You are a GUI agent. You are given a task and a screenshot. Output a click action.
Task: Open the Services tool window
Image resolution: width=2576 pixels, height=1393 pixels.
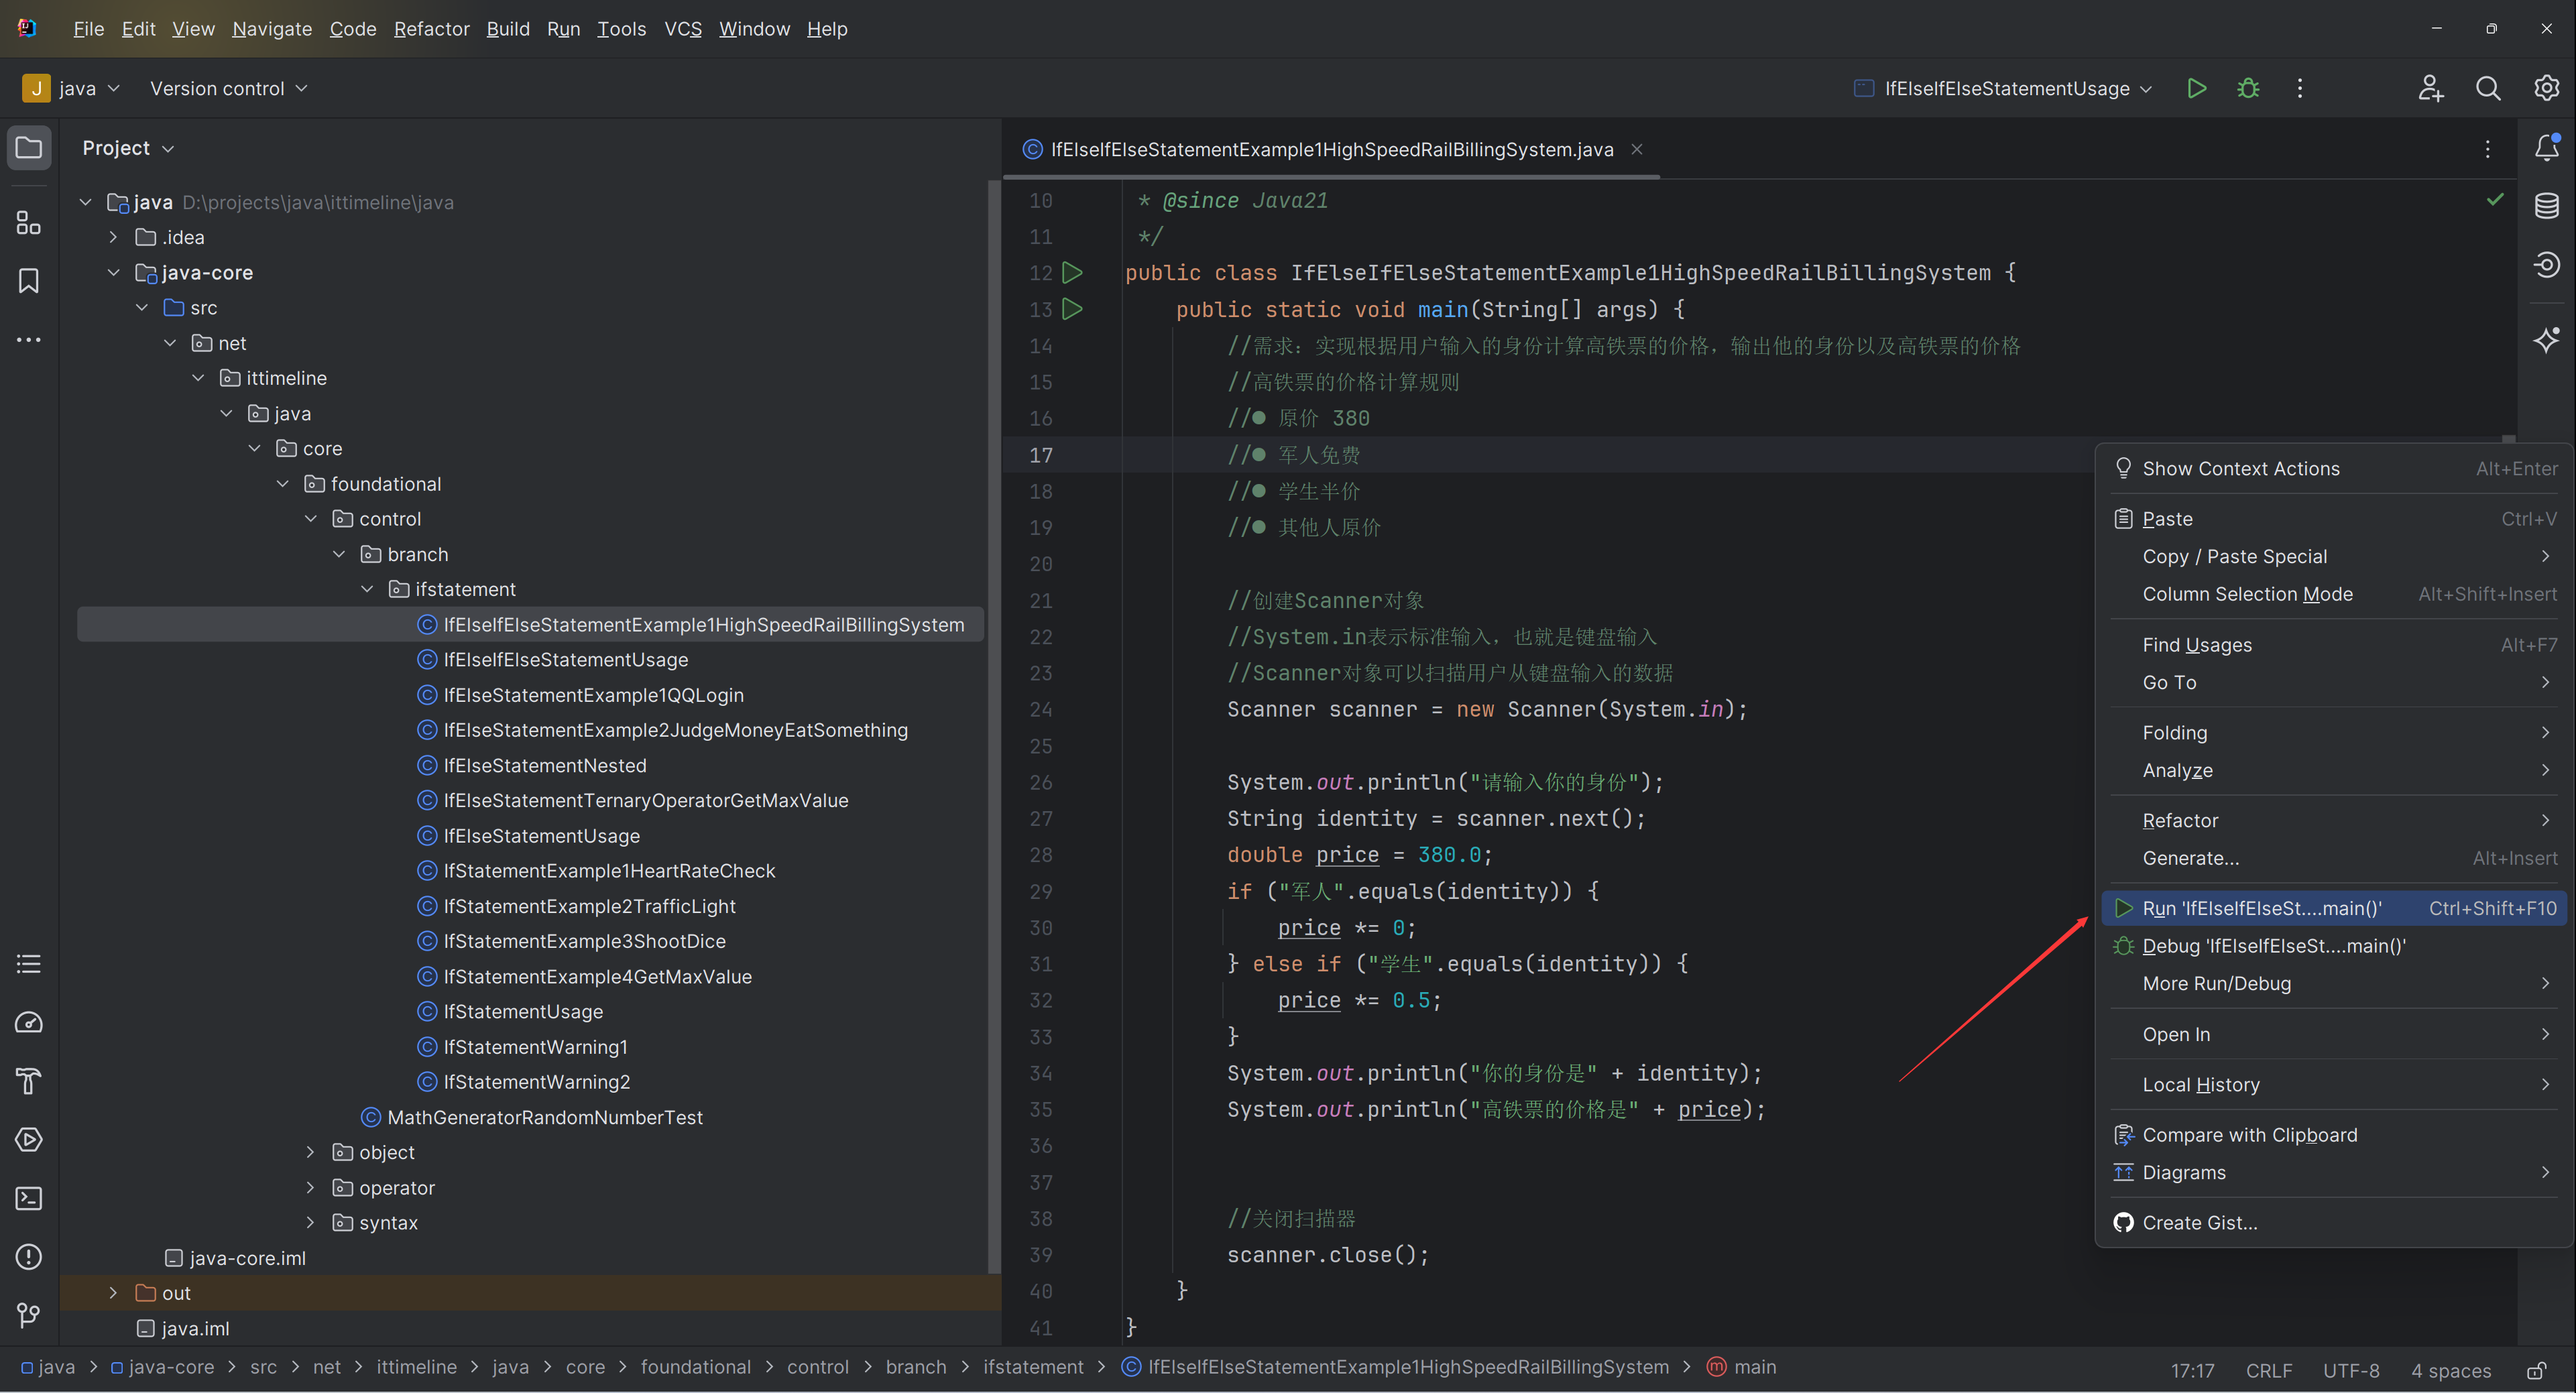point(29,1139)
